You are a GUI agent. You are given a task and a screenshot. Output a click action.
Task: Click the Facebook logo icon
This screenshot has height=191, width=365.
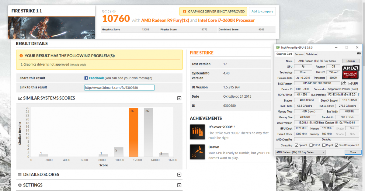pyautogui.click(x=86, y=78)
